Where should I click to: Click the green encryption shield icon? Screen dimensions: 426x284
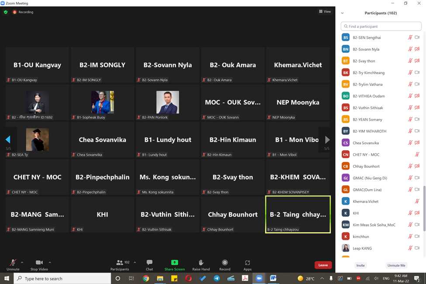6,12
